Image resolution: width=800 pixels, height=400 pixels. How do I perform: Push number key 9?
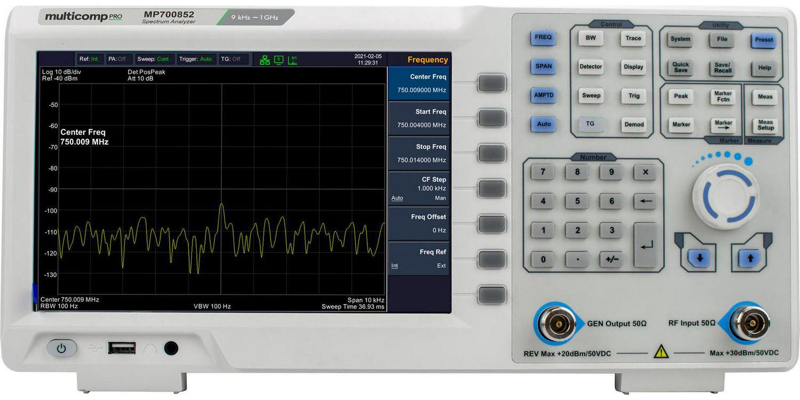tap(611, 172)
